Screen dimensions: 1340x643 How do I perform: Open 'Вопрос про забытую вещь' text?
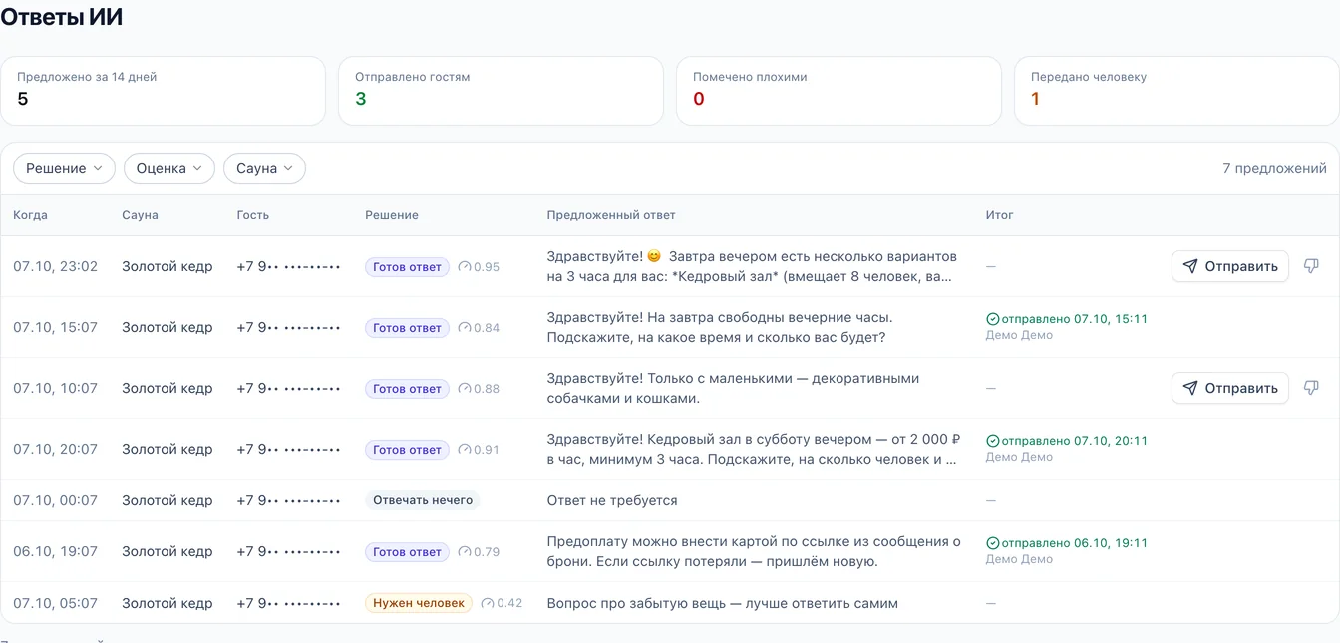(723, 603)
